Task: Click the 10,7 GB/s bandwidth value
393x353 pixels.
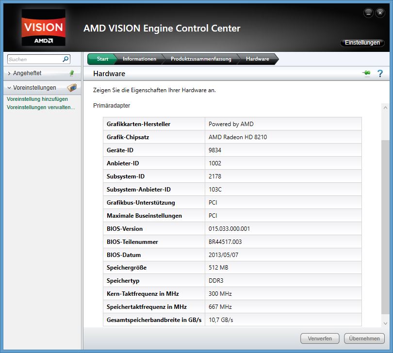Action: tap(221, 320)
